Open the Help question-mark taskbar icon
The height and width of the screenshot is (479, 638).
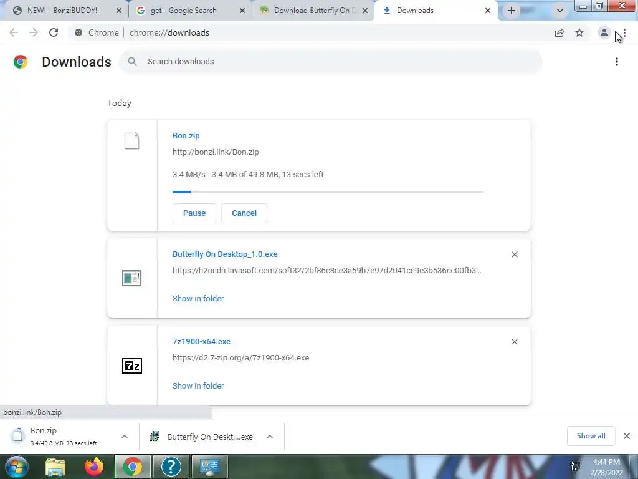click(171, 467)
